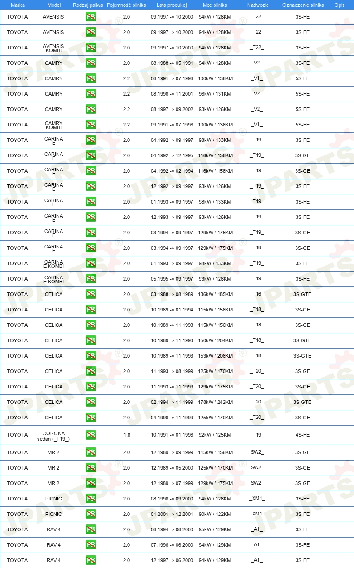Click fuel icon in MR 2 129kW row
354x568 pixels.
(91, 483)
